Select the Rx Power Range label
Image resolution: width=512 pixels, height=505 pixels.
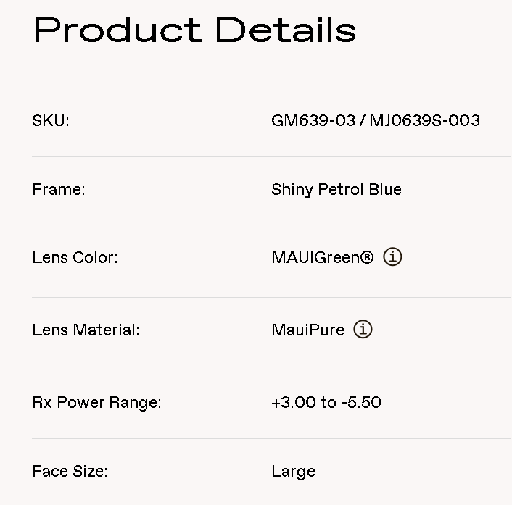(x=97, y=403)
